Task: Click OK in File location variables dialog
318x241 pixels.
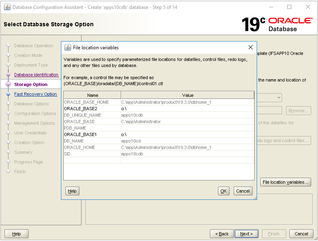Action: (x=224, y=191)
